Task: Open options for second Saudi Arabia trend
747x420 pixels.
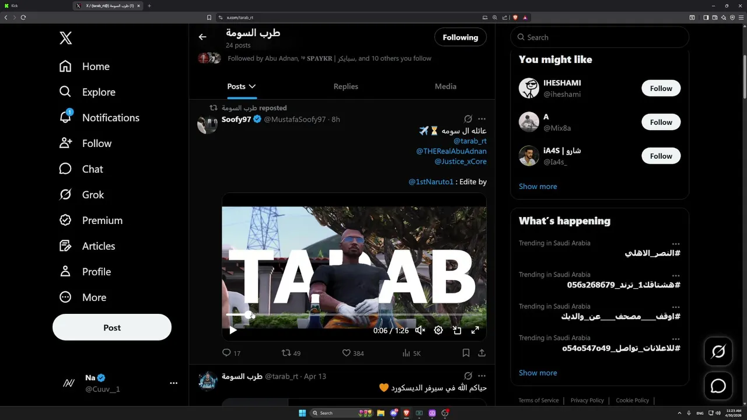Action: click(676, 275)
